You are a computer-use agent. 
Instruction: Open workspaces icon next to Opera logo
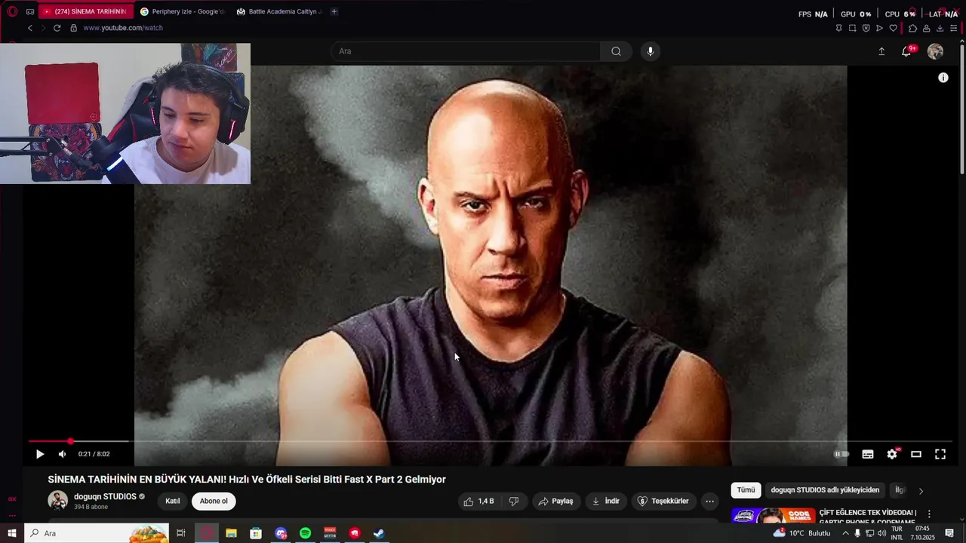[x=30, y=11]
